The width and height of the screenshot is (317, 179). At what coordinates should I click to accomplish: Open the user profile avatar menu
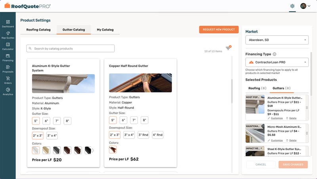(x=305, y=6)
